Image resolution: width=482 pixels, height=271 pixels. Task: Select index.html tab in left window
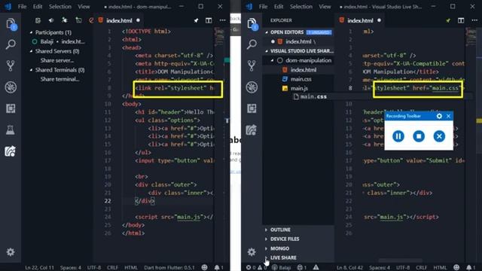pyautogui.click(x=119, y=20)
